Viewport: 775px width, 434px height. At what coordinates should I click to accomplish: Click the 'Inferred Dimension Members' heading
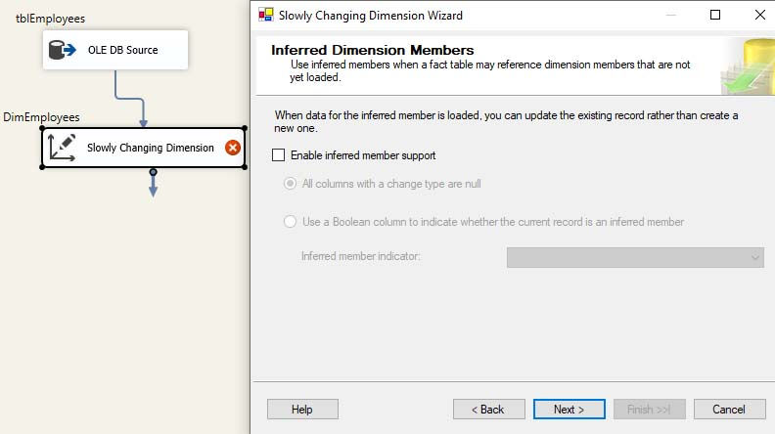(372, 50)
